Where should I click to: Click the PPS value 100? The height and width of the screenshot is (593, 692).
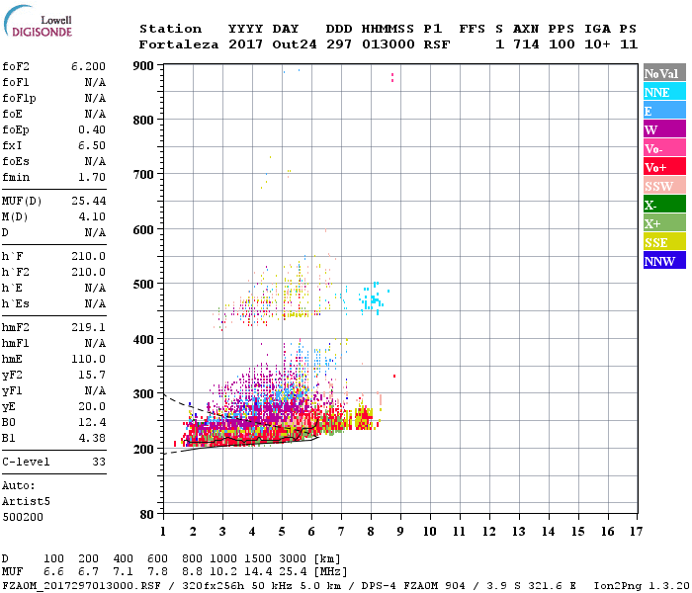(562, 44)
